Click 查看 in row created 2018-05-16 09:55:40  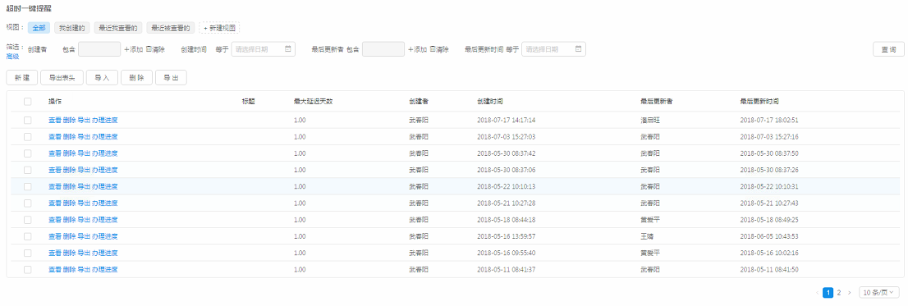[x=54, y=253]
